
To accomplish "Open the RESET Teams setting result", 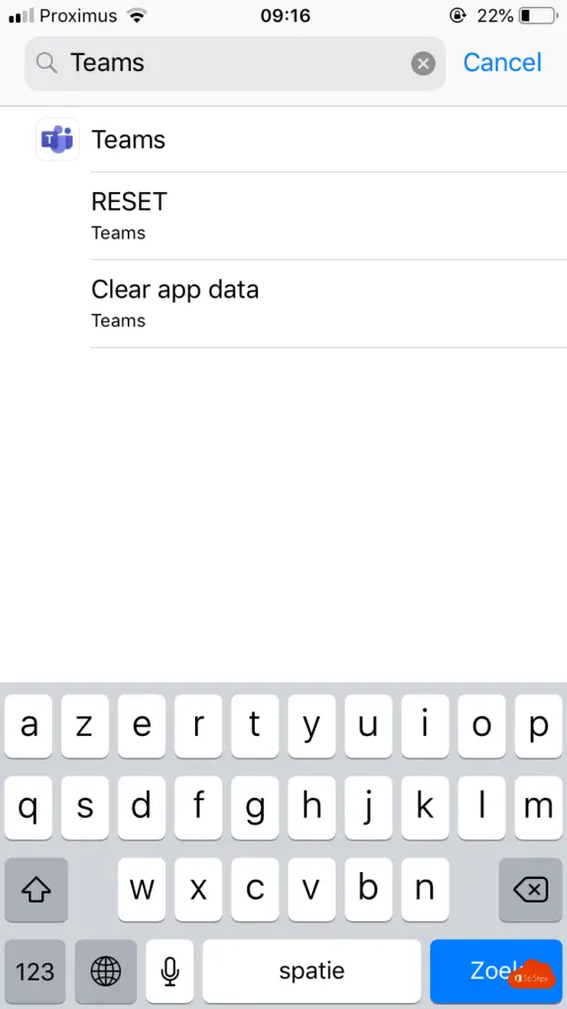I will (x=329, y=216).
